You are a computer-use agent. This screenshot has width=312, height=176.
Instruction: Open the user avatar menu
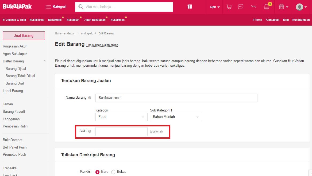pyautogui.click(x=301, y=7)
